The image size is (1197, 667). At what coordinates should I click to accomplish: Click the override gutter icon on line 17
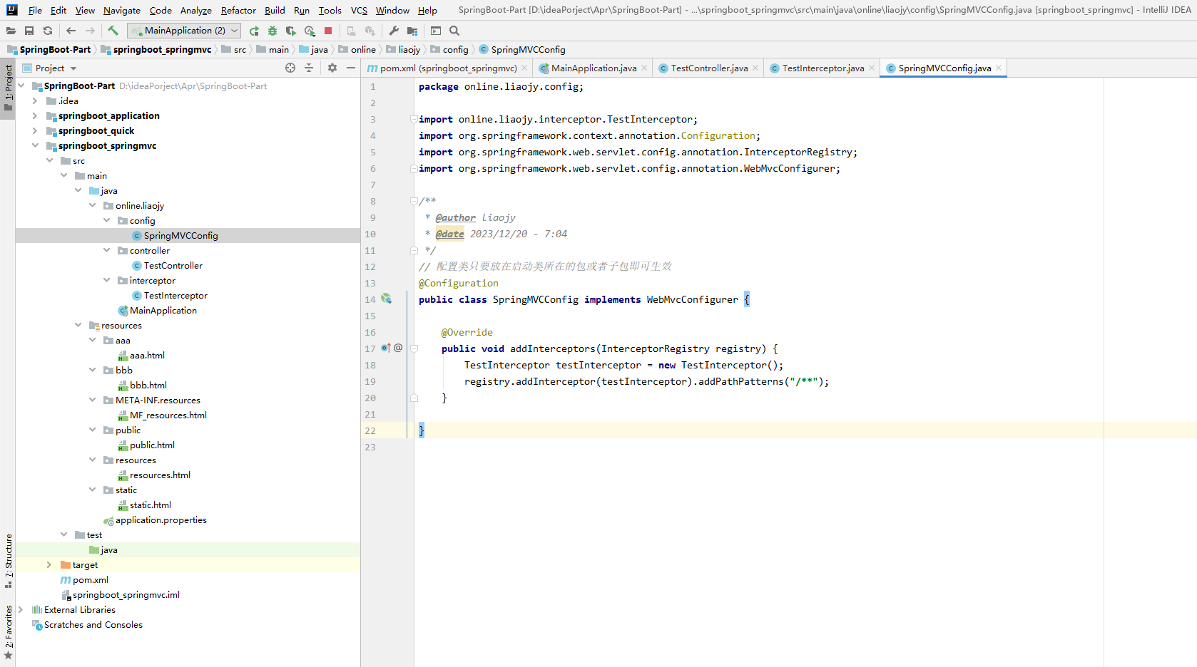tap(386, 348)
